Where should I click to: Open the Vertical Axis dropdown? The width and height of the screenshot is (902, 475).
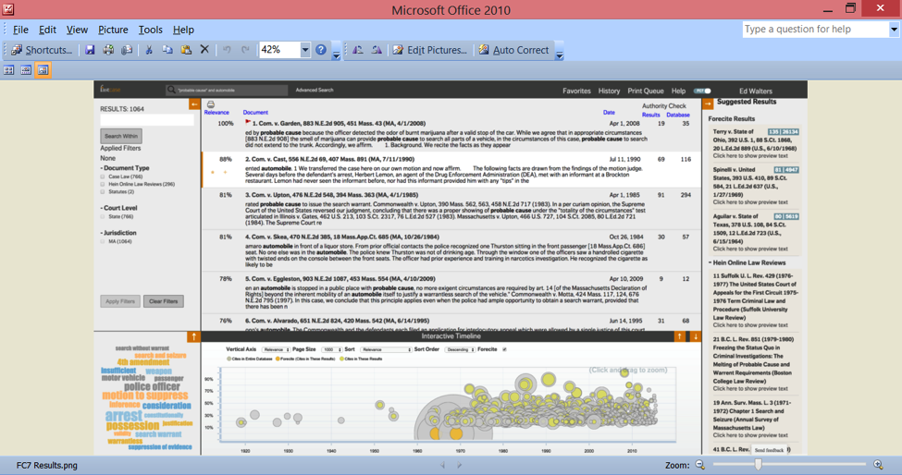pyautogui.click(x=276, y=349)
